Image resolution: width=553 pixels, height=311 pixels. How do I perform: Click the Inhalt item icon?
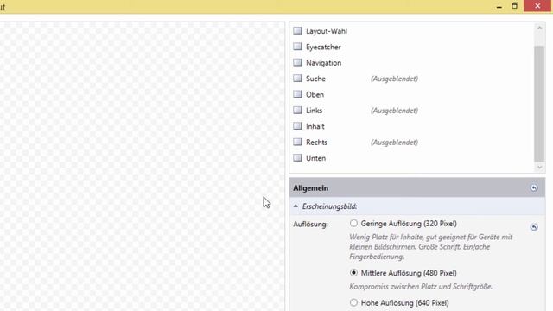tap(297, 126)
